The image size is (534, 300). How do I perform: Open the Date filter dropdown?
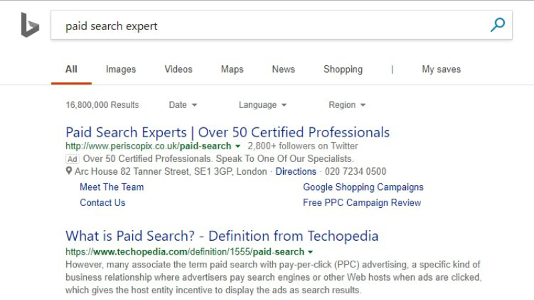[x=183, y=105]
